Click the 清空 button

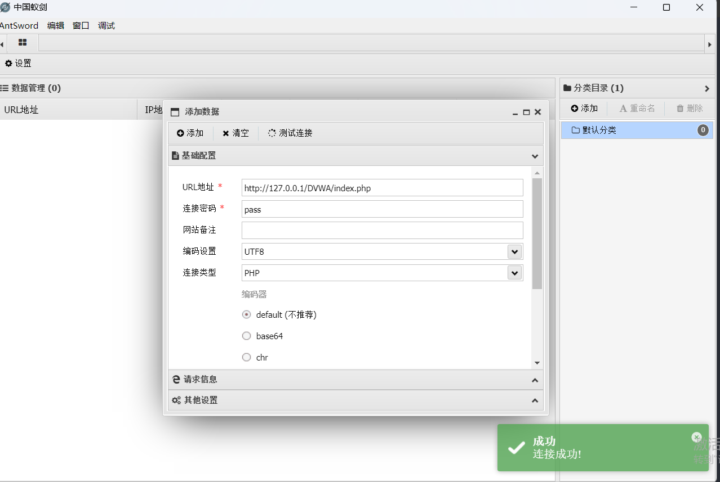[235, 133]
